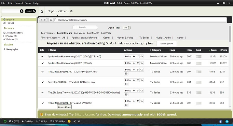Click the search magnifier icon in left panel
The image size is (233, 126).
click(22, 11)
